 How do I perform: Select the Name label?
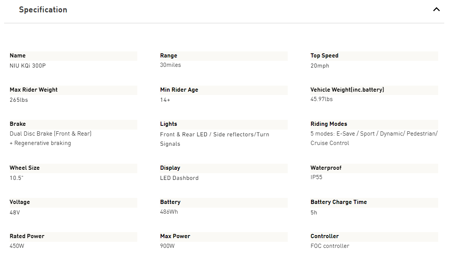18,56
